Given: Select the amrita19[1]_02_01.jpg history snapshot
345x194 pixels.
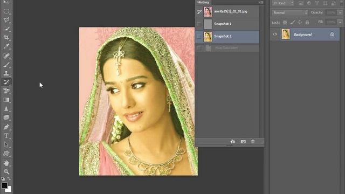Looking at the screenshot, I should 227,12.
